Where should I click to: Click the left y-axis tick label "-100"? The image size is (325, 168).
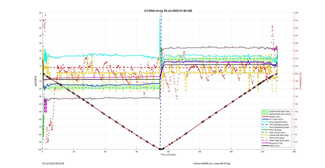point(39,150)
